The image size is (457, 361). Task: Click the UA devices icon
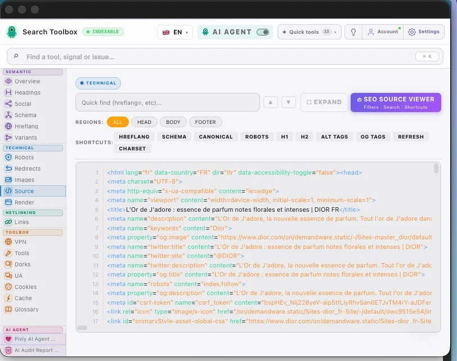[8, 275]
